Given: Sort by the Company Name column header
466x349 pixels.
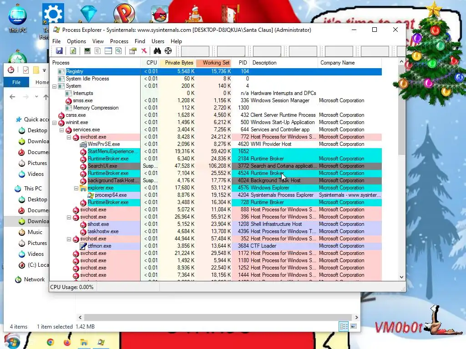Looking at the screenshot, I should click(x=350, y=63).
